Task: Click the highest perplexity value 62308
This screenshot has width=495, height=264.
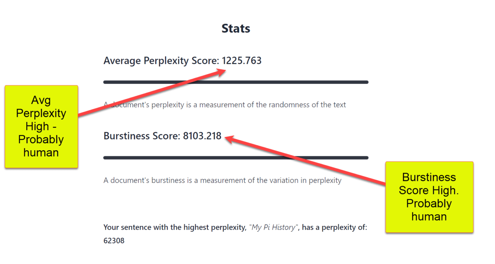Action: (x=114, y=241)
